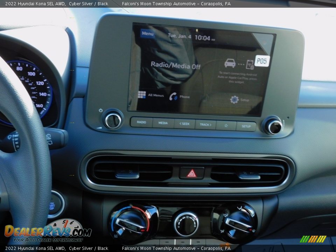Viewport: 336px width, 252px height.
Task: Select the RADIO hard button
Action: click(x=141, y=122)
